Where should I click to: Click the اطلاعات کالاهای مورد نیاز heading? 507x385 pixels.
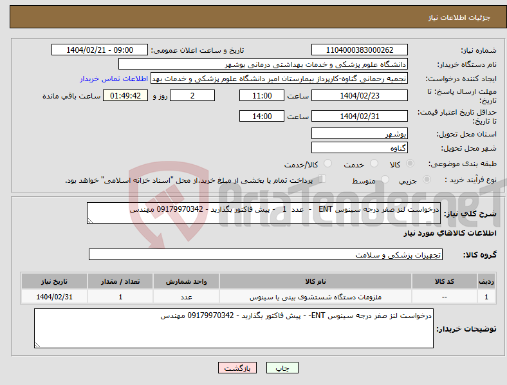point(450,233)
